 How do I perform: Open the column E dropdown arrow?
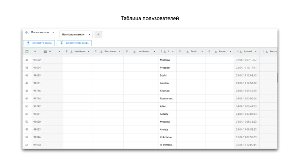(173, 52)
